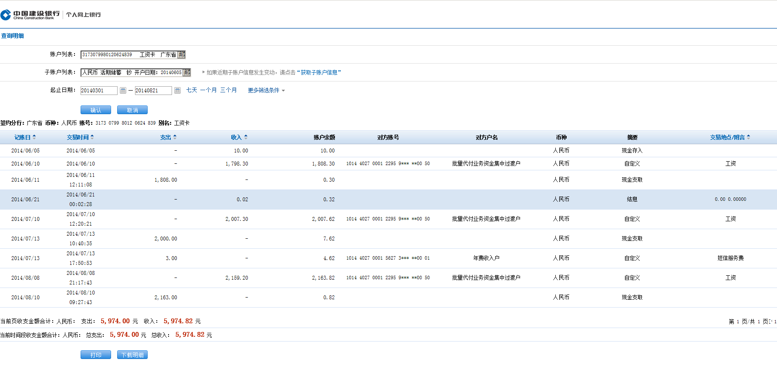Sort by 交易地点/附言 column arrows

tap(748, 137)
